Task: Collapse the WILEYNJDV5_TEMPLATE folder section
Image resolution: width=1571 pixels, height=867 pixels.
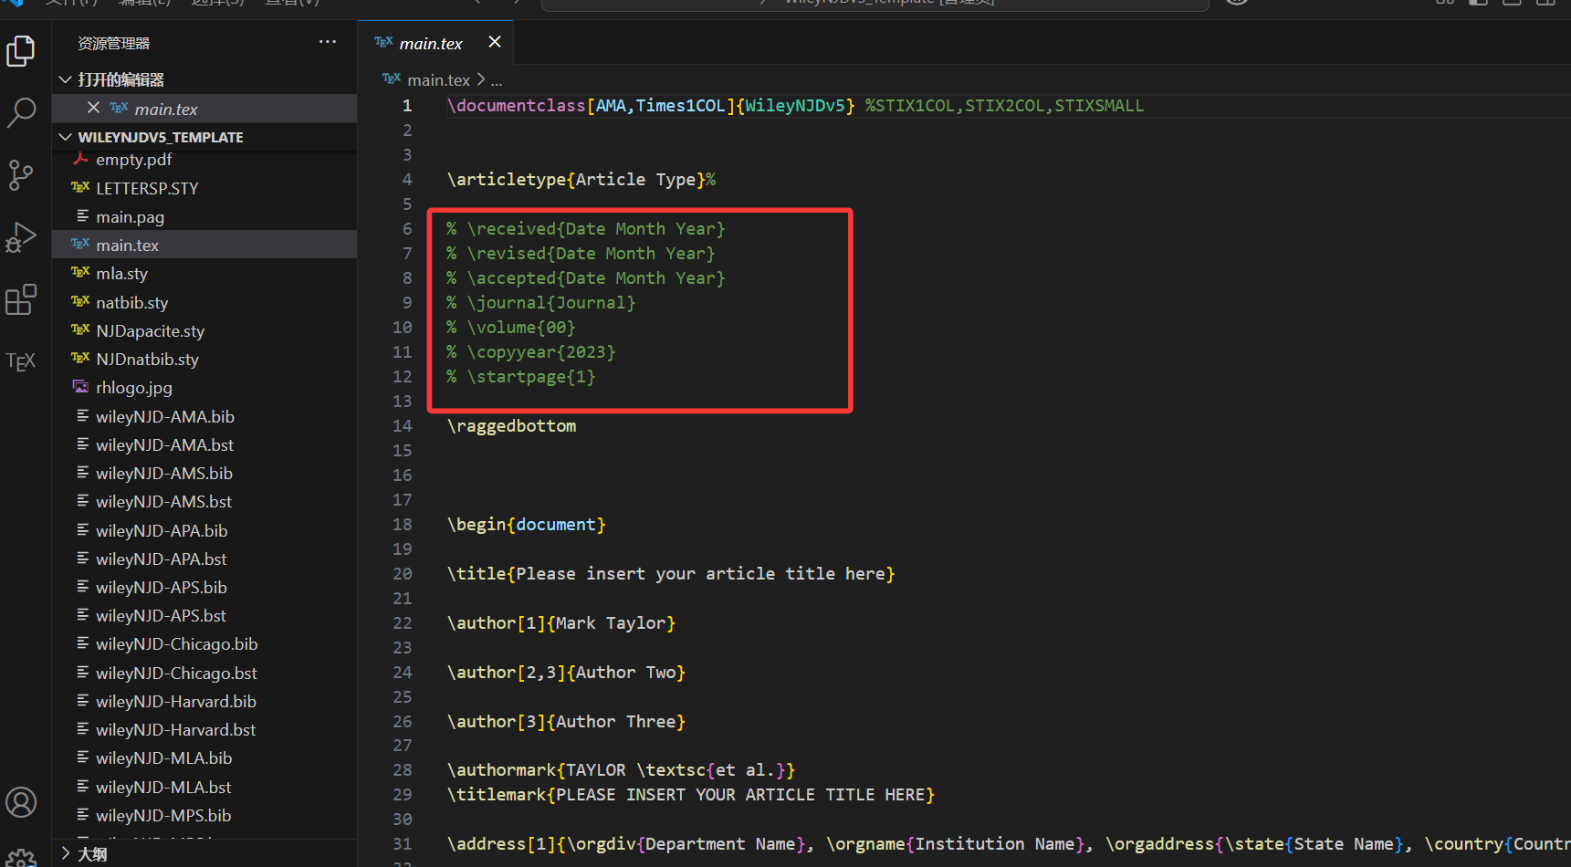Action: tap(65, 137)
